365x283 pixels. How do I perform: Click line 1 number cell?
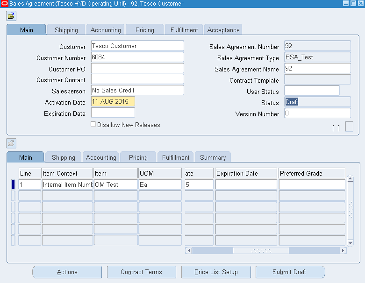30,184
